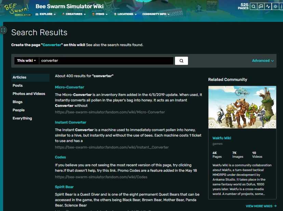
Task: Open the Wakfu Wiki artwork thumbnail
Action: (242, 107)
